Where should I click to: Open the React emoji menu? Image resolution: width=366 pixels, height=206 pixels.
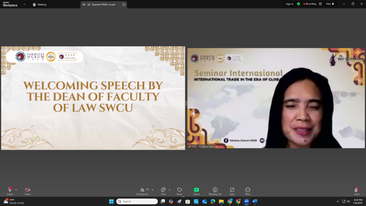click(x=179, y=190)
